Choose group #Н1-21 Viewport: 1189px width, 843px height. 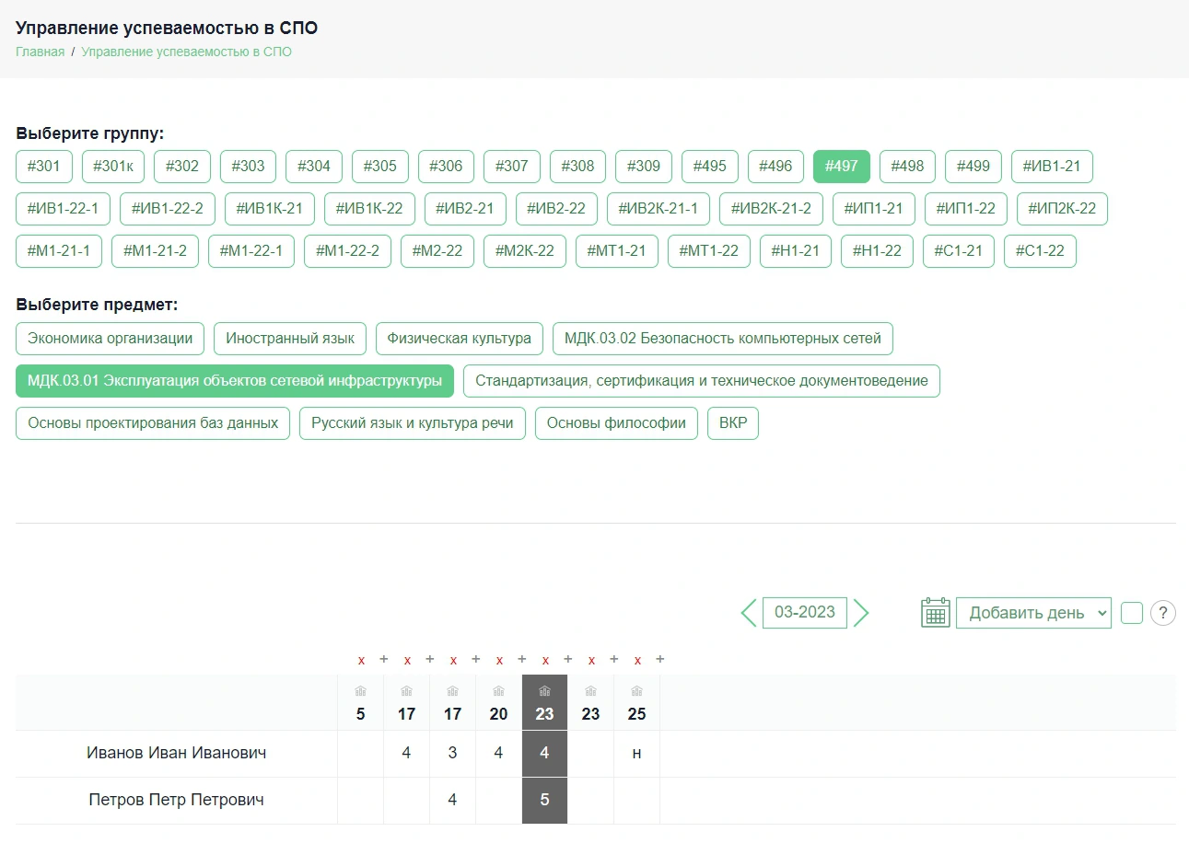tap(796, 251)
